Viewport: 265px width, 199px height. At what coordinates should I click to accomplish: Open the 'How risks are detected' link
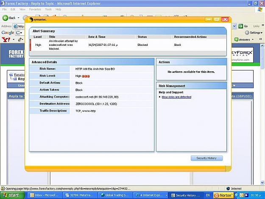(176, 97)
